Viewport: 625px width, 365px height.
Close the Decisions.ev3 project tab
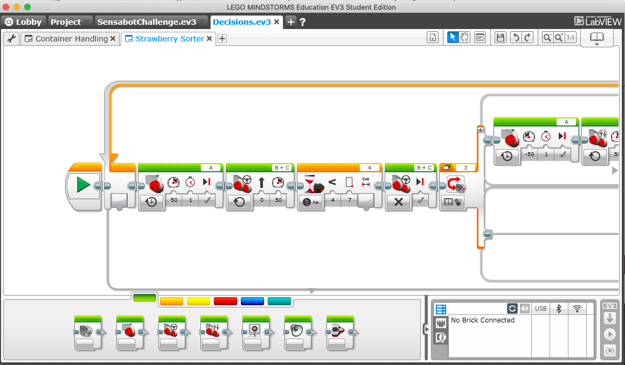[x=276, y=22]
